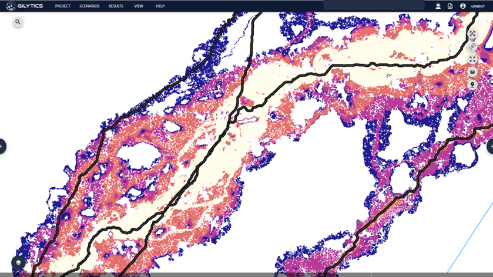This screenshot has width=493, height=277.
Task: Open the layers panel button
Action: pos(19,262)
